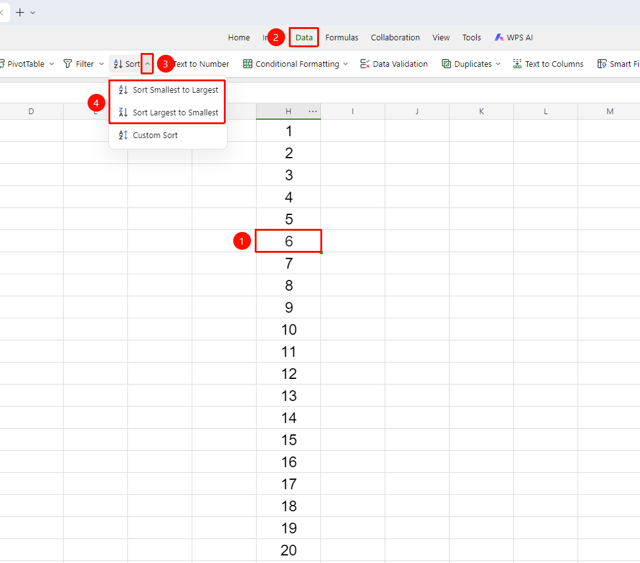Click the WPS AI logo icon
This screenshot has width=640, height=563.
[x=499, y=38]
